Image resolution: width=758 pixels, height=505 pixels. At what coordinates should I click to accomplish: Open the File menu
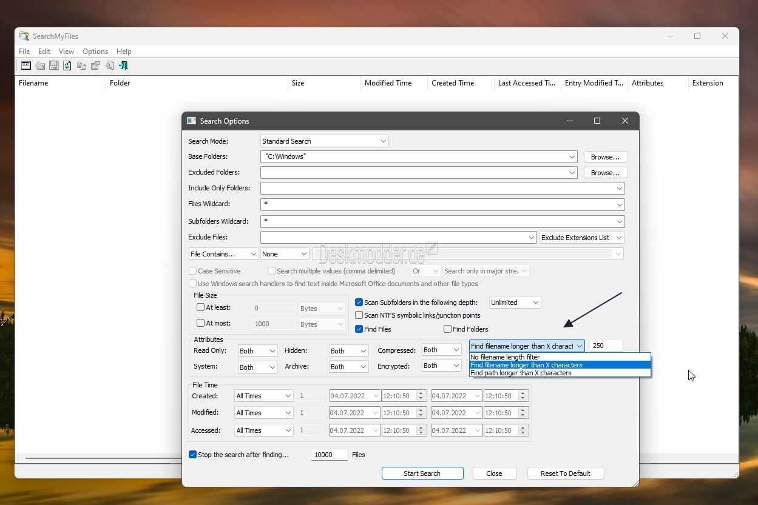pyautogui.click(x=24, y=52)
